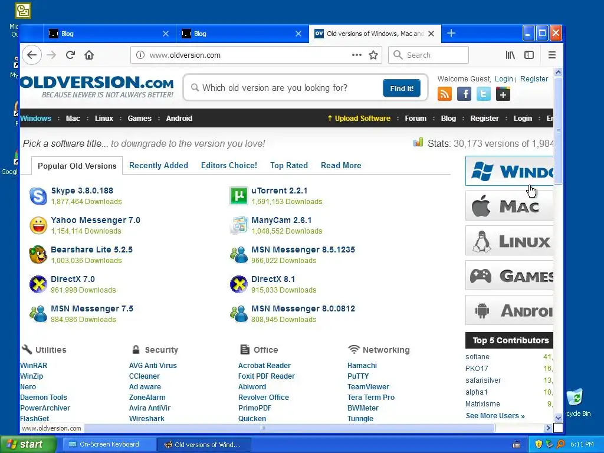Select the Popular Old Versions tab
This screenshot has width=604, height=453.
coord(77,166)
